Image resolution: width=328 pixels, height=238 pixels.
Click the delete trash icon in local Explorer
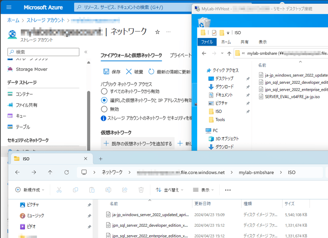(141, 190)
